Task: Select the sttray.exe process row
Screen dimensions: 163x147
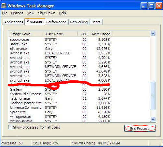Action: coord(60,49)
